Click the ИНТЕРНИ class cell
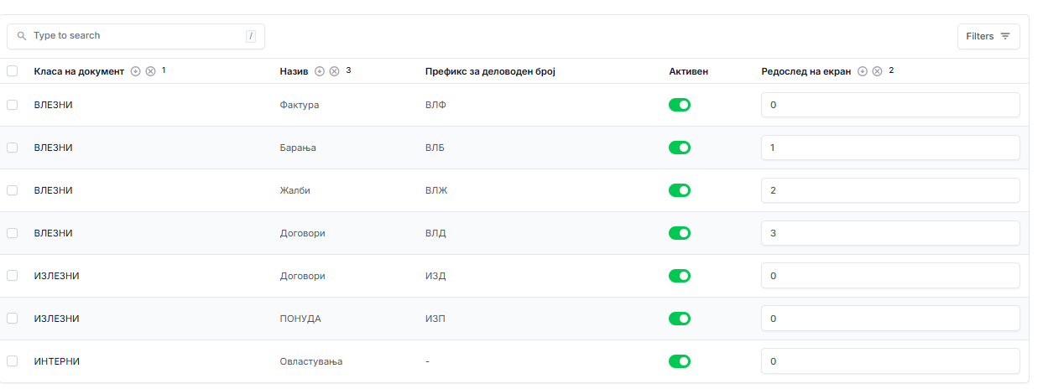The height and width of the screenshot is (389, 1043). (56, 361)
